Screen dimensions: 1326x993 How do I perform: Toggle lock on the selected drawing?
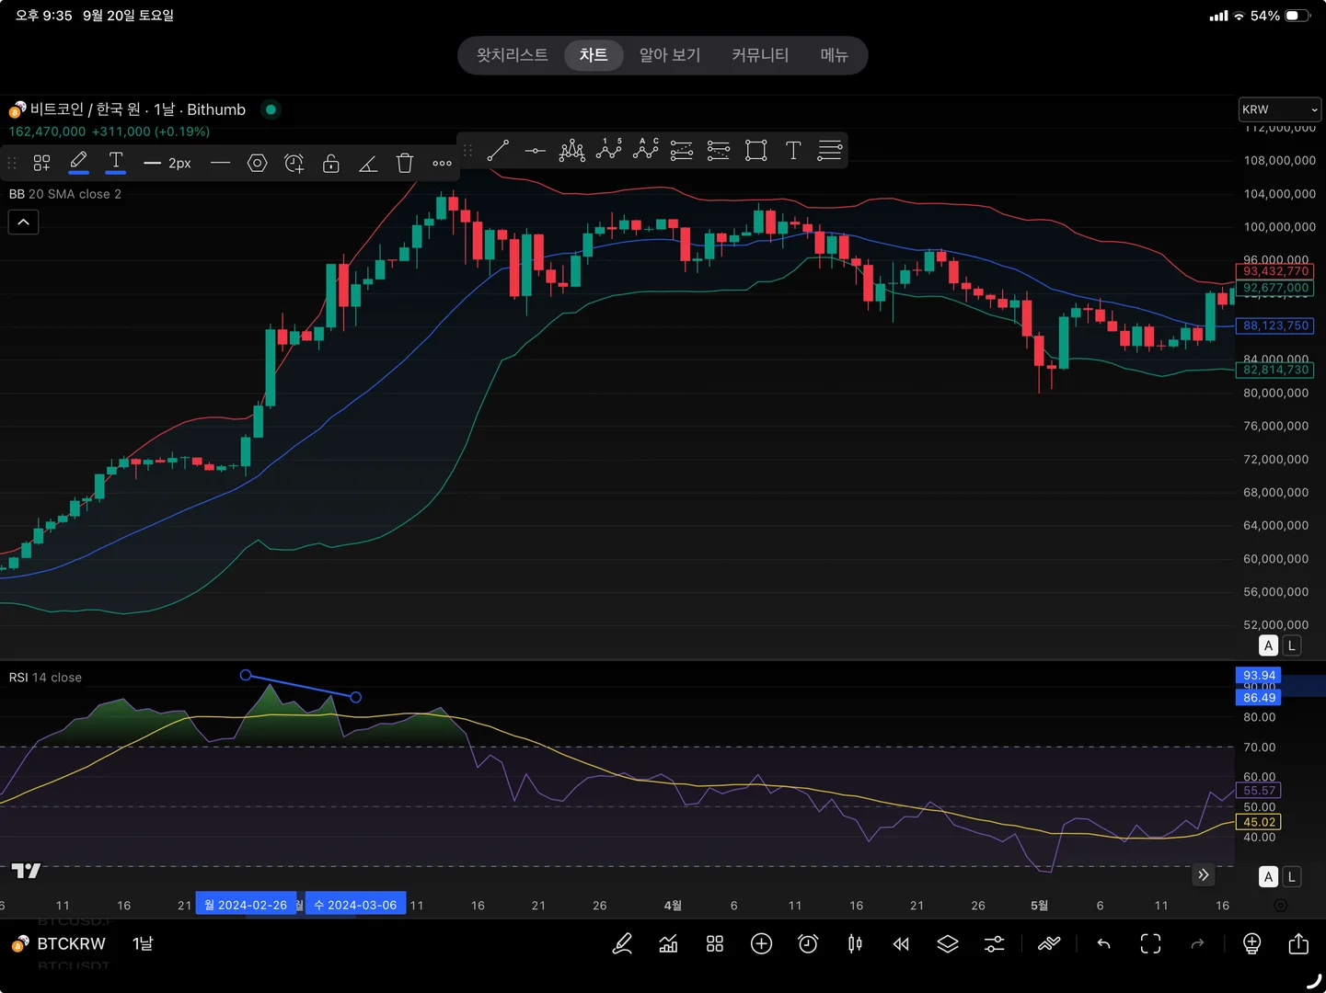tap(331, 164)
